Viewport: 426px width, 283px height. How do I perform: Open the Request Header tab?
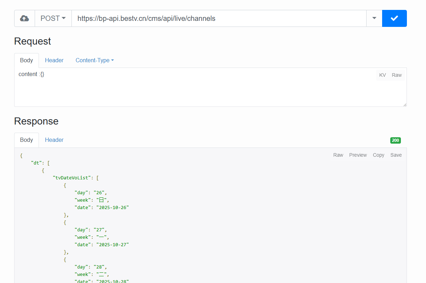point(54,60)
